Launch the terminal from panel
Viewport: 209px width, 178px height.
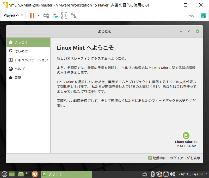click(28, 174)
